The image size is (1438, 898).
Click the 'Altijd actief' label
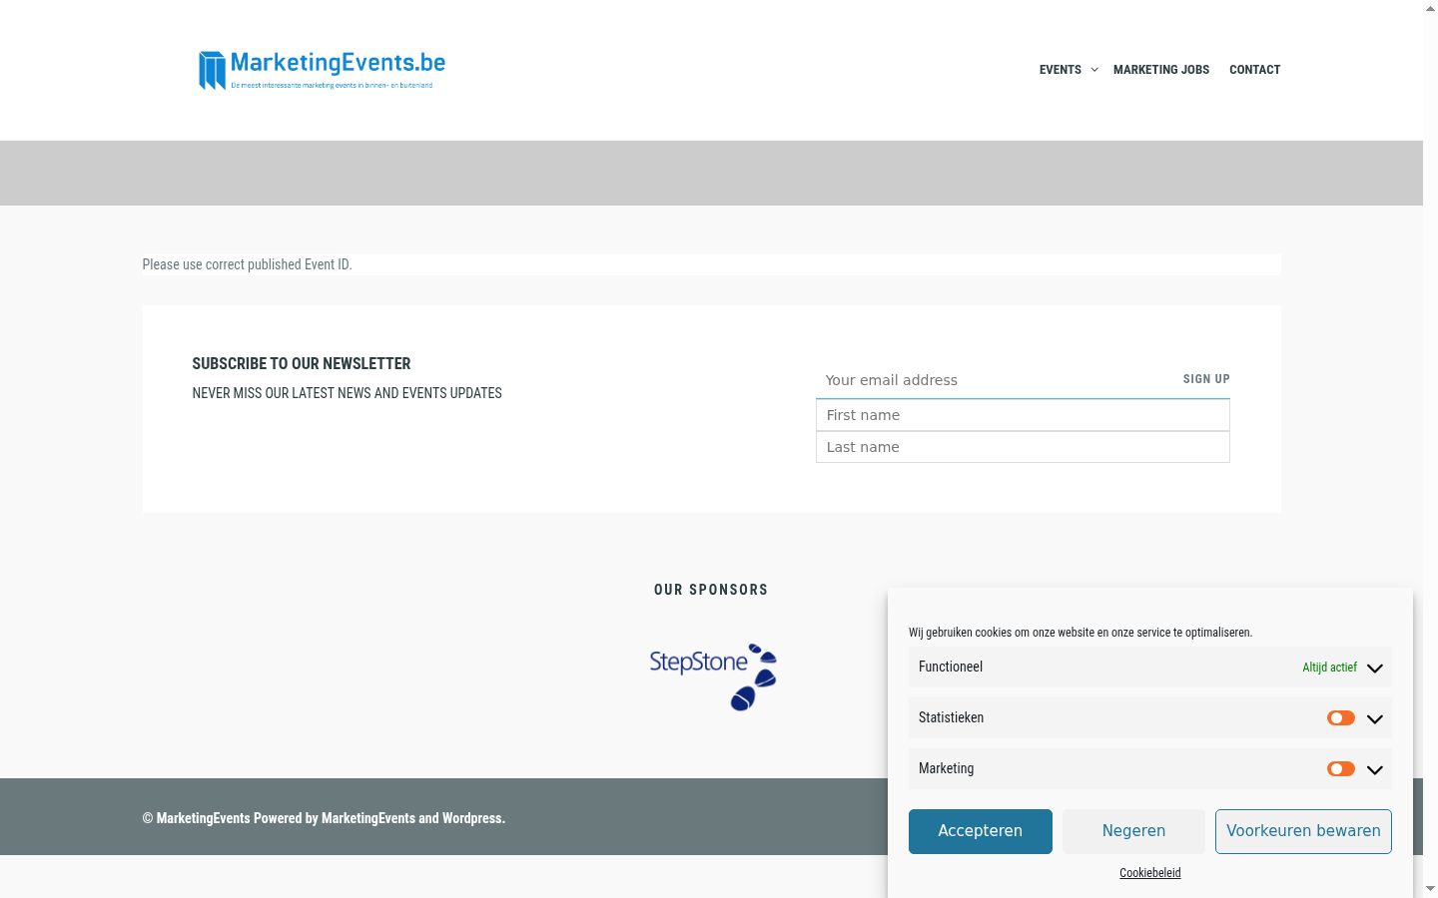coord(1329,668)
